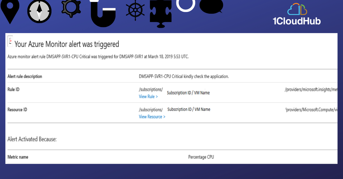Image resolution: width=343 pixels, height=179 pixels.
Task: Click "/subscriptions/" in the Resource ID row
Action: tap(151, 110)
